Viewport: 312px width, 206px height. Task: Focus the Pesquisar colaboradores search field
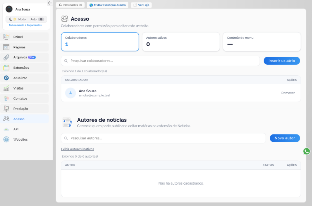(x=161, y=61)
